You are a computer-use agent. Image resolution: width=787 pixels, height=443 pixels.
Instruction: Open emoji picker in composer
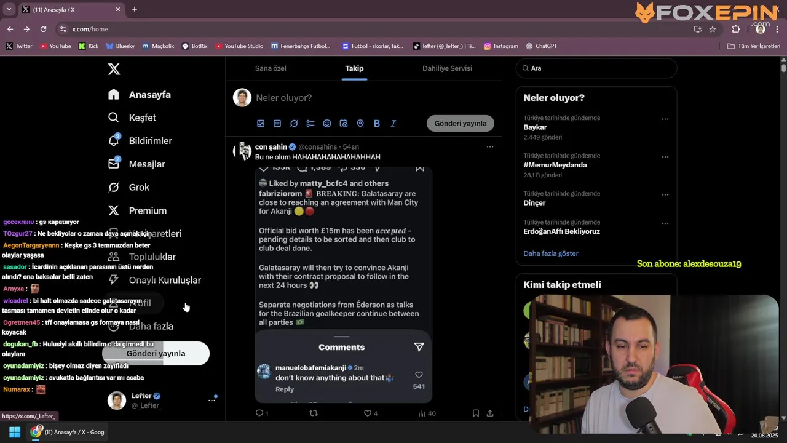(x=327, y=123)
